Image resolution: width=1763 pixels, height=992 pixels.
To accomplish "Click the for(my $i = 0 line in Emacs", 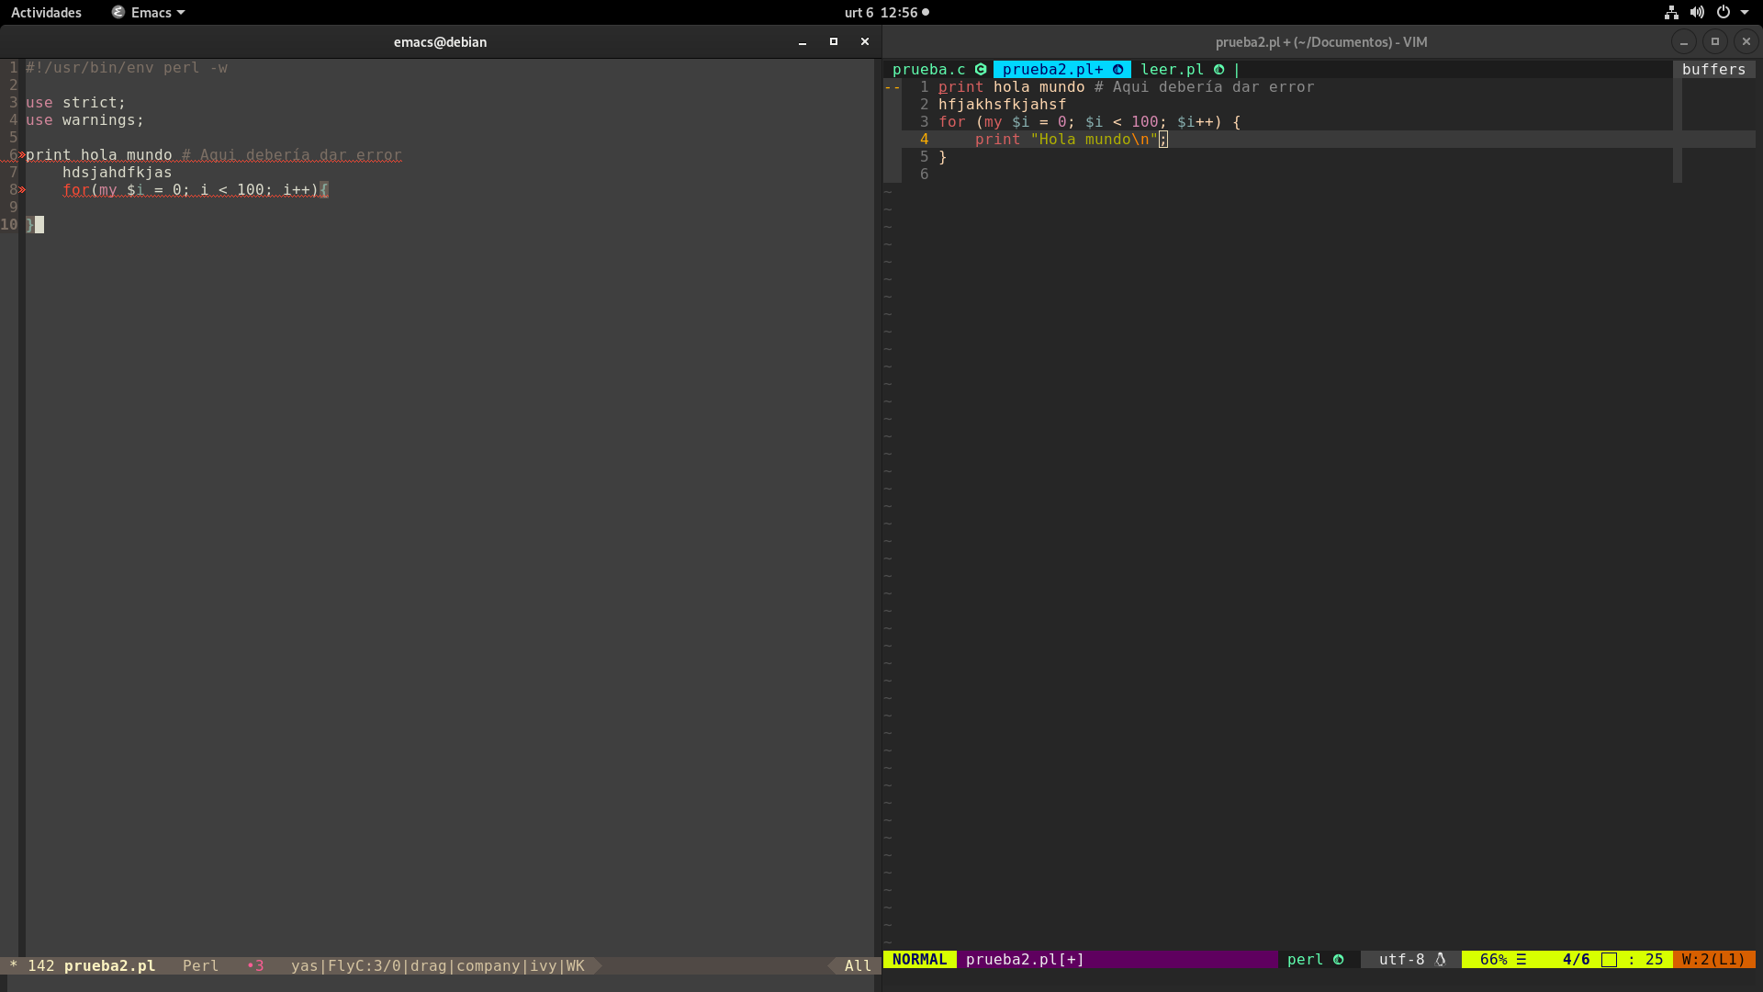I will [195, 189].
